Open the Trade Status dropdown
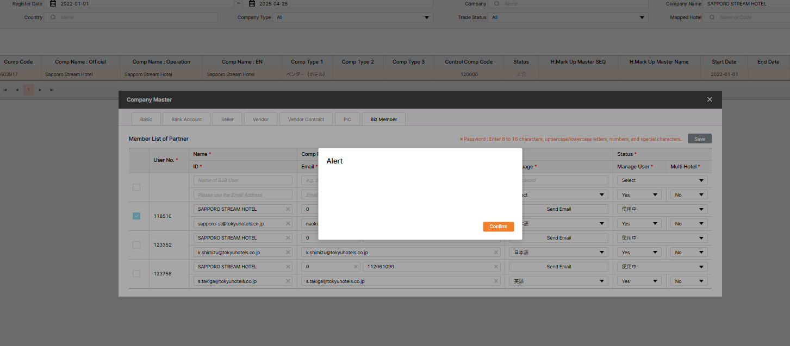This screenshot has height=346, width=790. point(569,17)
